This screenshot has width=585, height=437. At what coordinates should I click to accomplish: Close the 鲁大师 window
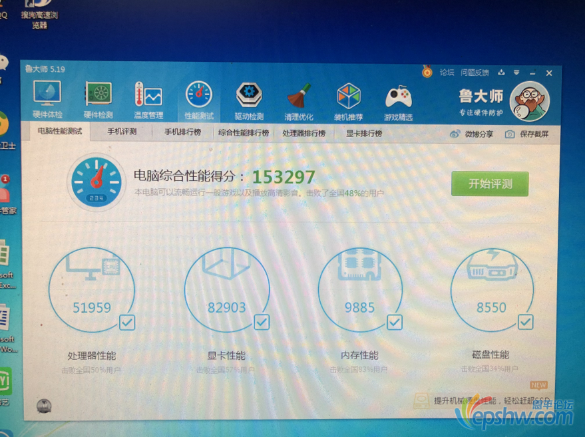point(549,73)
